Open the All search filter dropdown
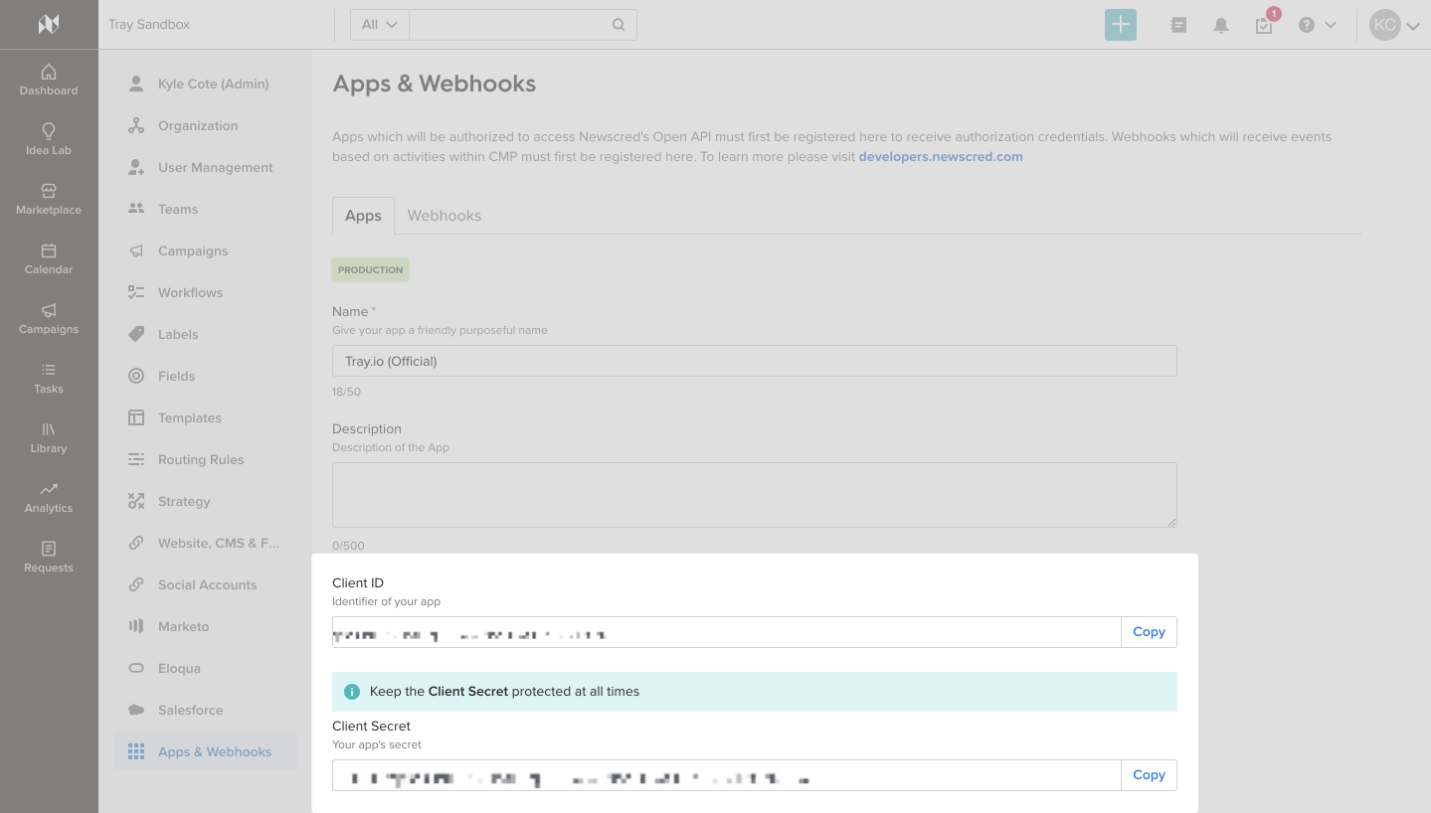The width and height of the screenshot is (1431, 813). [x=378, y=24]
